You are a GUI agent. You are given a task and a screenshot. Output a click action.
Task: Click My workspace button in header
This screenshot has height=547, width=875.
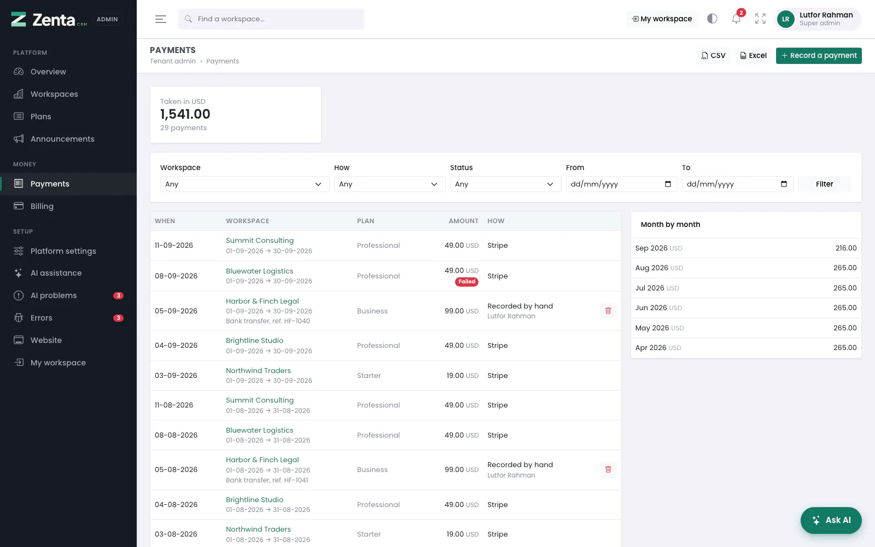click(662, 19)
